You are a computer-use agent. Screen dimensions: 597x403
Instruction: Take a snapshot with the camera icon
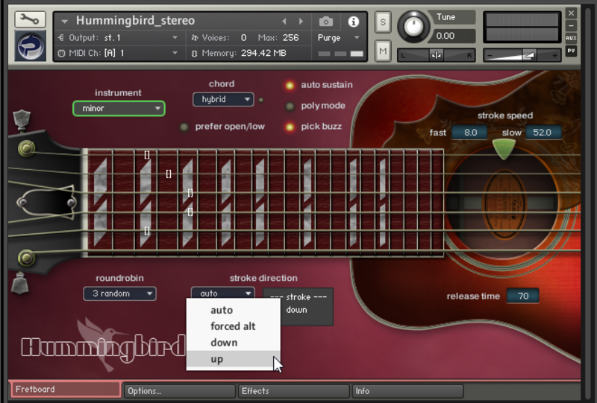pos(325,22)
